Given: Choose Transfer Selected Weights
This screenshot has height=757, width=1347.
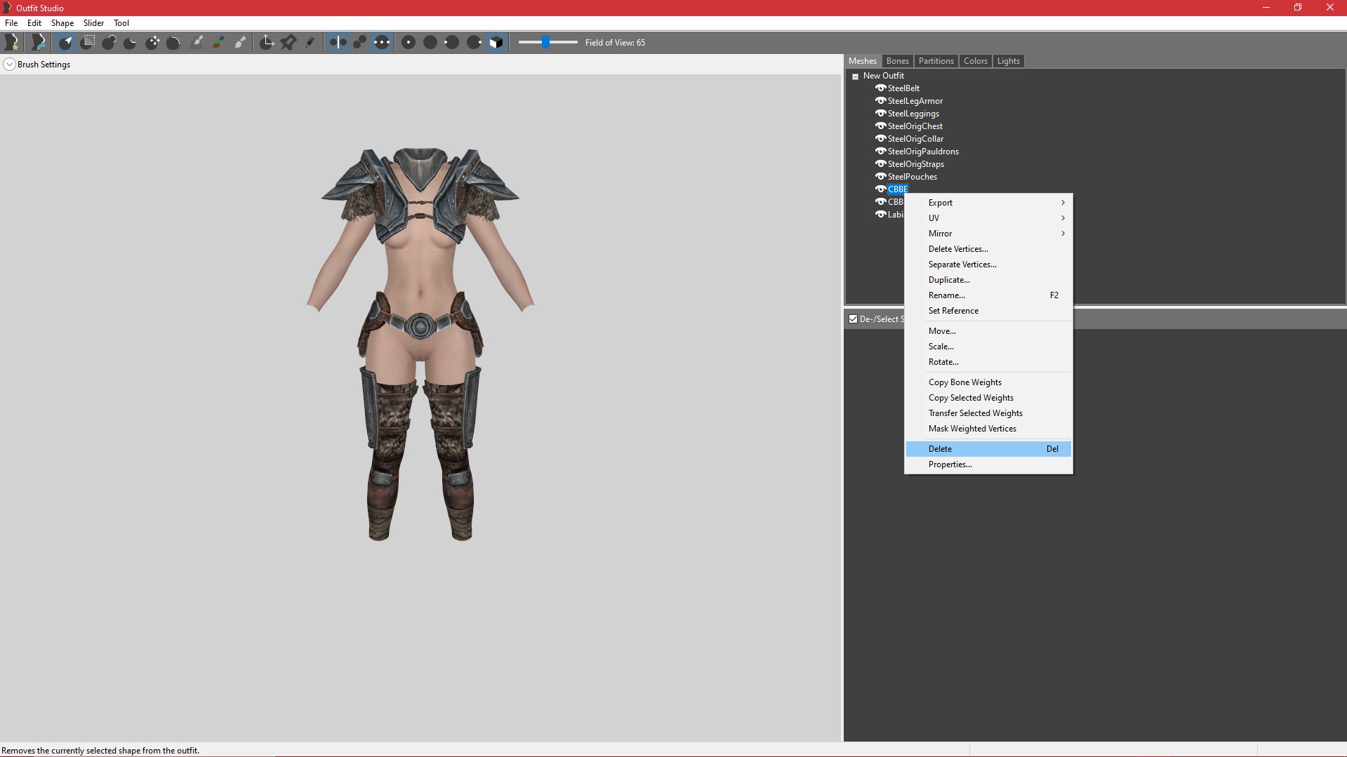Looking at the screenshot, I should click(x=988, y=413).
